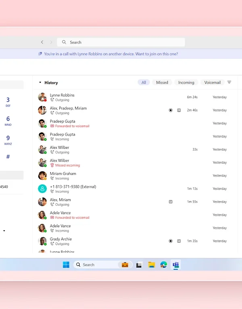Click incoming call icon under Pradeep Gupta
Viewport: 242px width, 309px height.
point(52,139)
